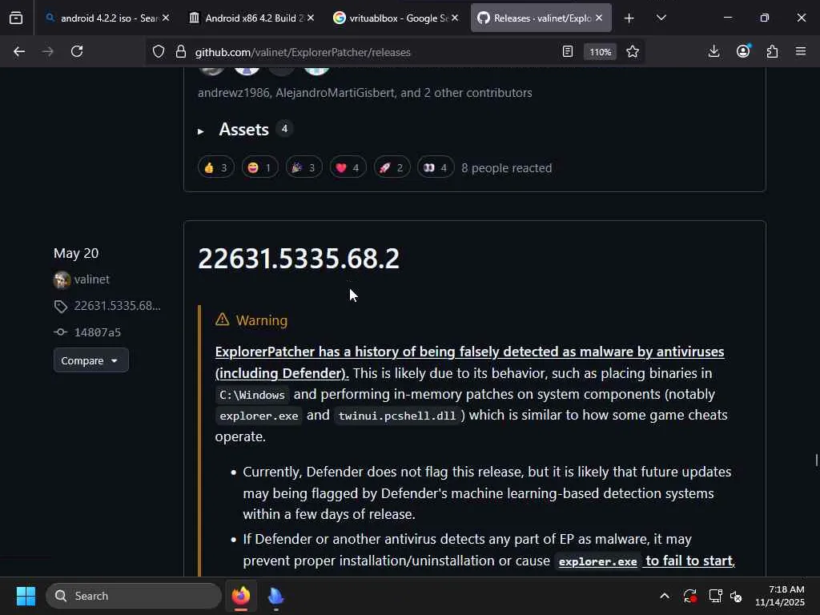Close the Releases valinet tab
The width and height of the screenshot is (820, 615).
point(599,18)
